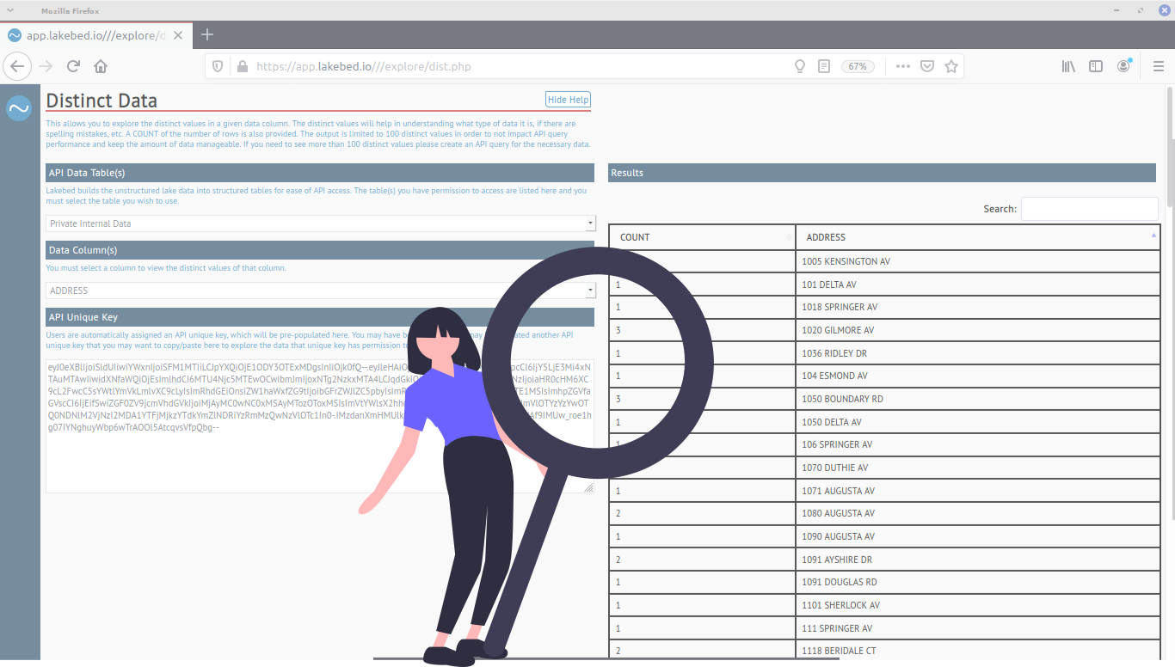Open the Private Internal Data table dropdown
Screen dimensions: 1175x667
(x=320, y=223)
